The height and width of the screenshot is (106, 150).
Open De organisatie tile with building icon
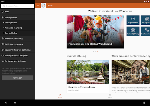point(145,20)
